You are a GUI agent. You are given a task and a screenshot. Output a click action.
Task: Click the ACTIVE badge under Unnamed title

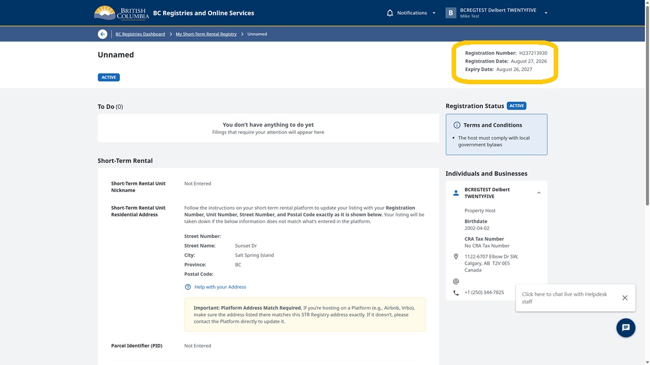108,77
